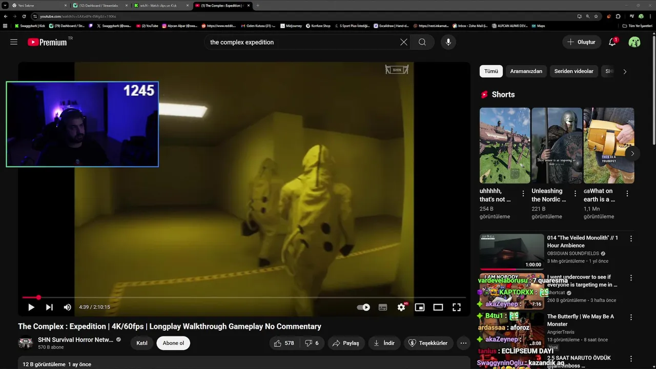The width and height of the screenshot is (656, 369).
Task: Start voice search with the microphone
Action: 448,42
